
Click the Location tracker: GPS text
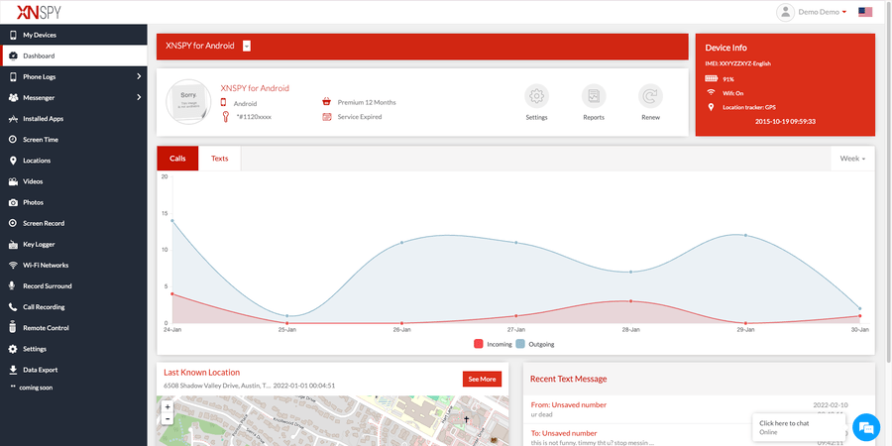click(749, 107)
